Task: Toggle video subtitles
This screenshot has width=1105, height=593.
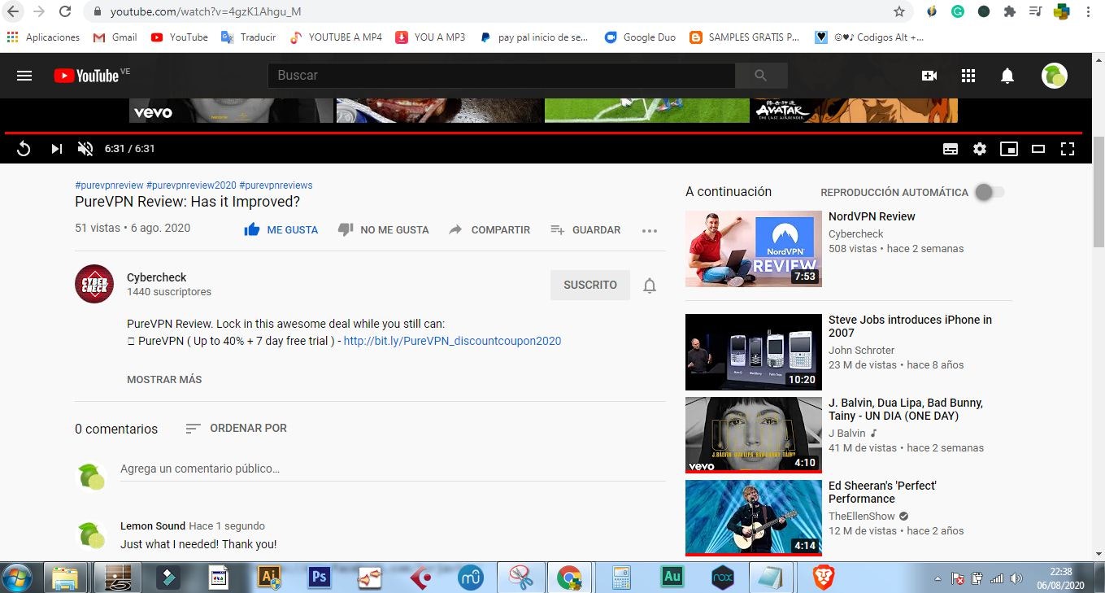Action: tap(951, 149)
